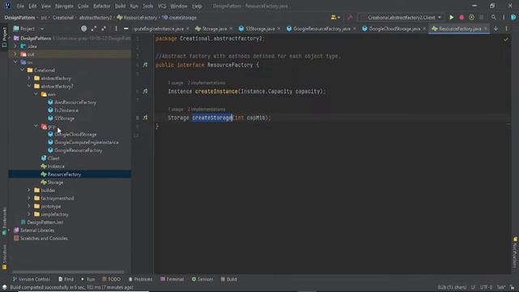
Task: Select Scratches and Consoles node
Action: [x=44, y=238]
